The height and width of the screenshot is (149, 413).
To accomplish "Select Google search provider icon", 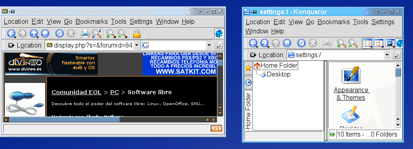I will coord(145,46).
